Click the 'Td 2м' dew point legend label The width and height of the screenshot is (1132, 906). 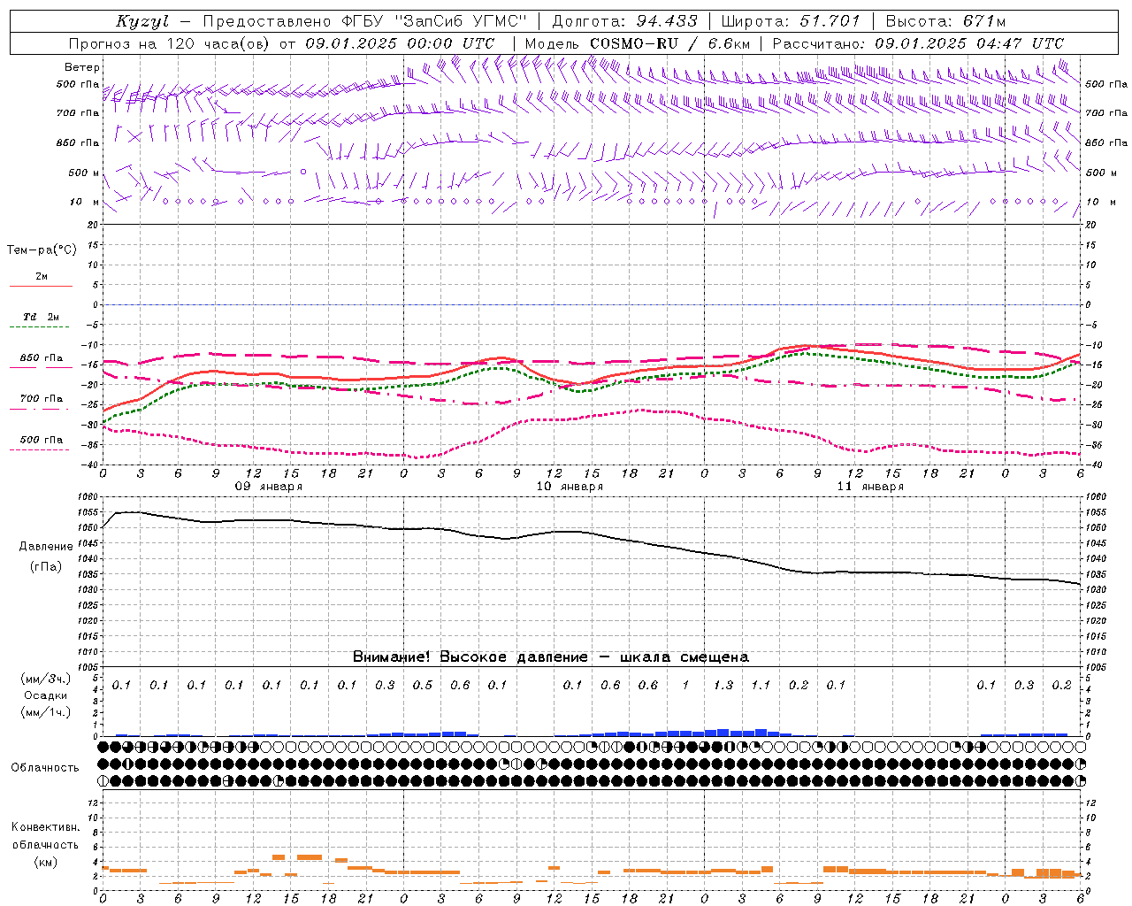coord(41,317)
